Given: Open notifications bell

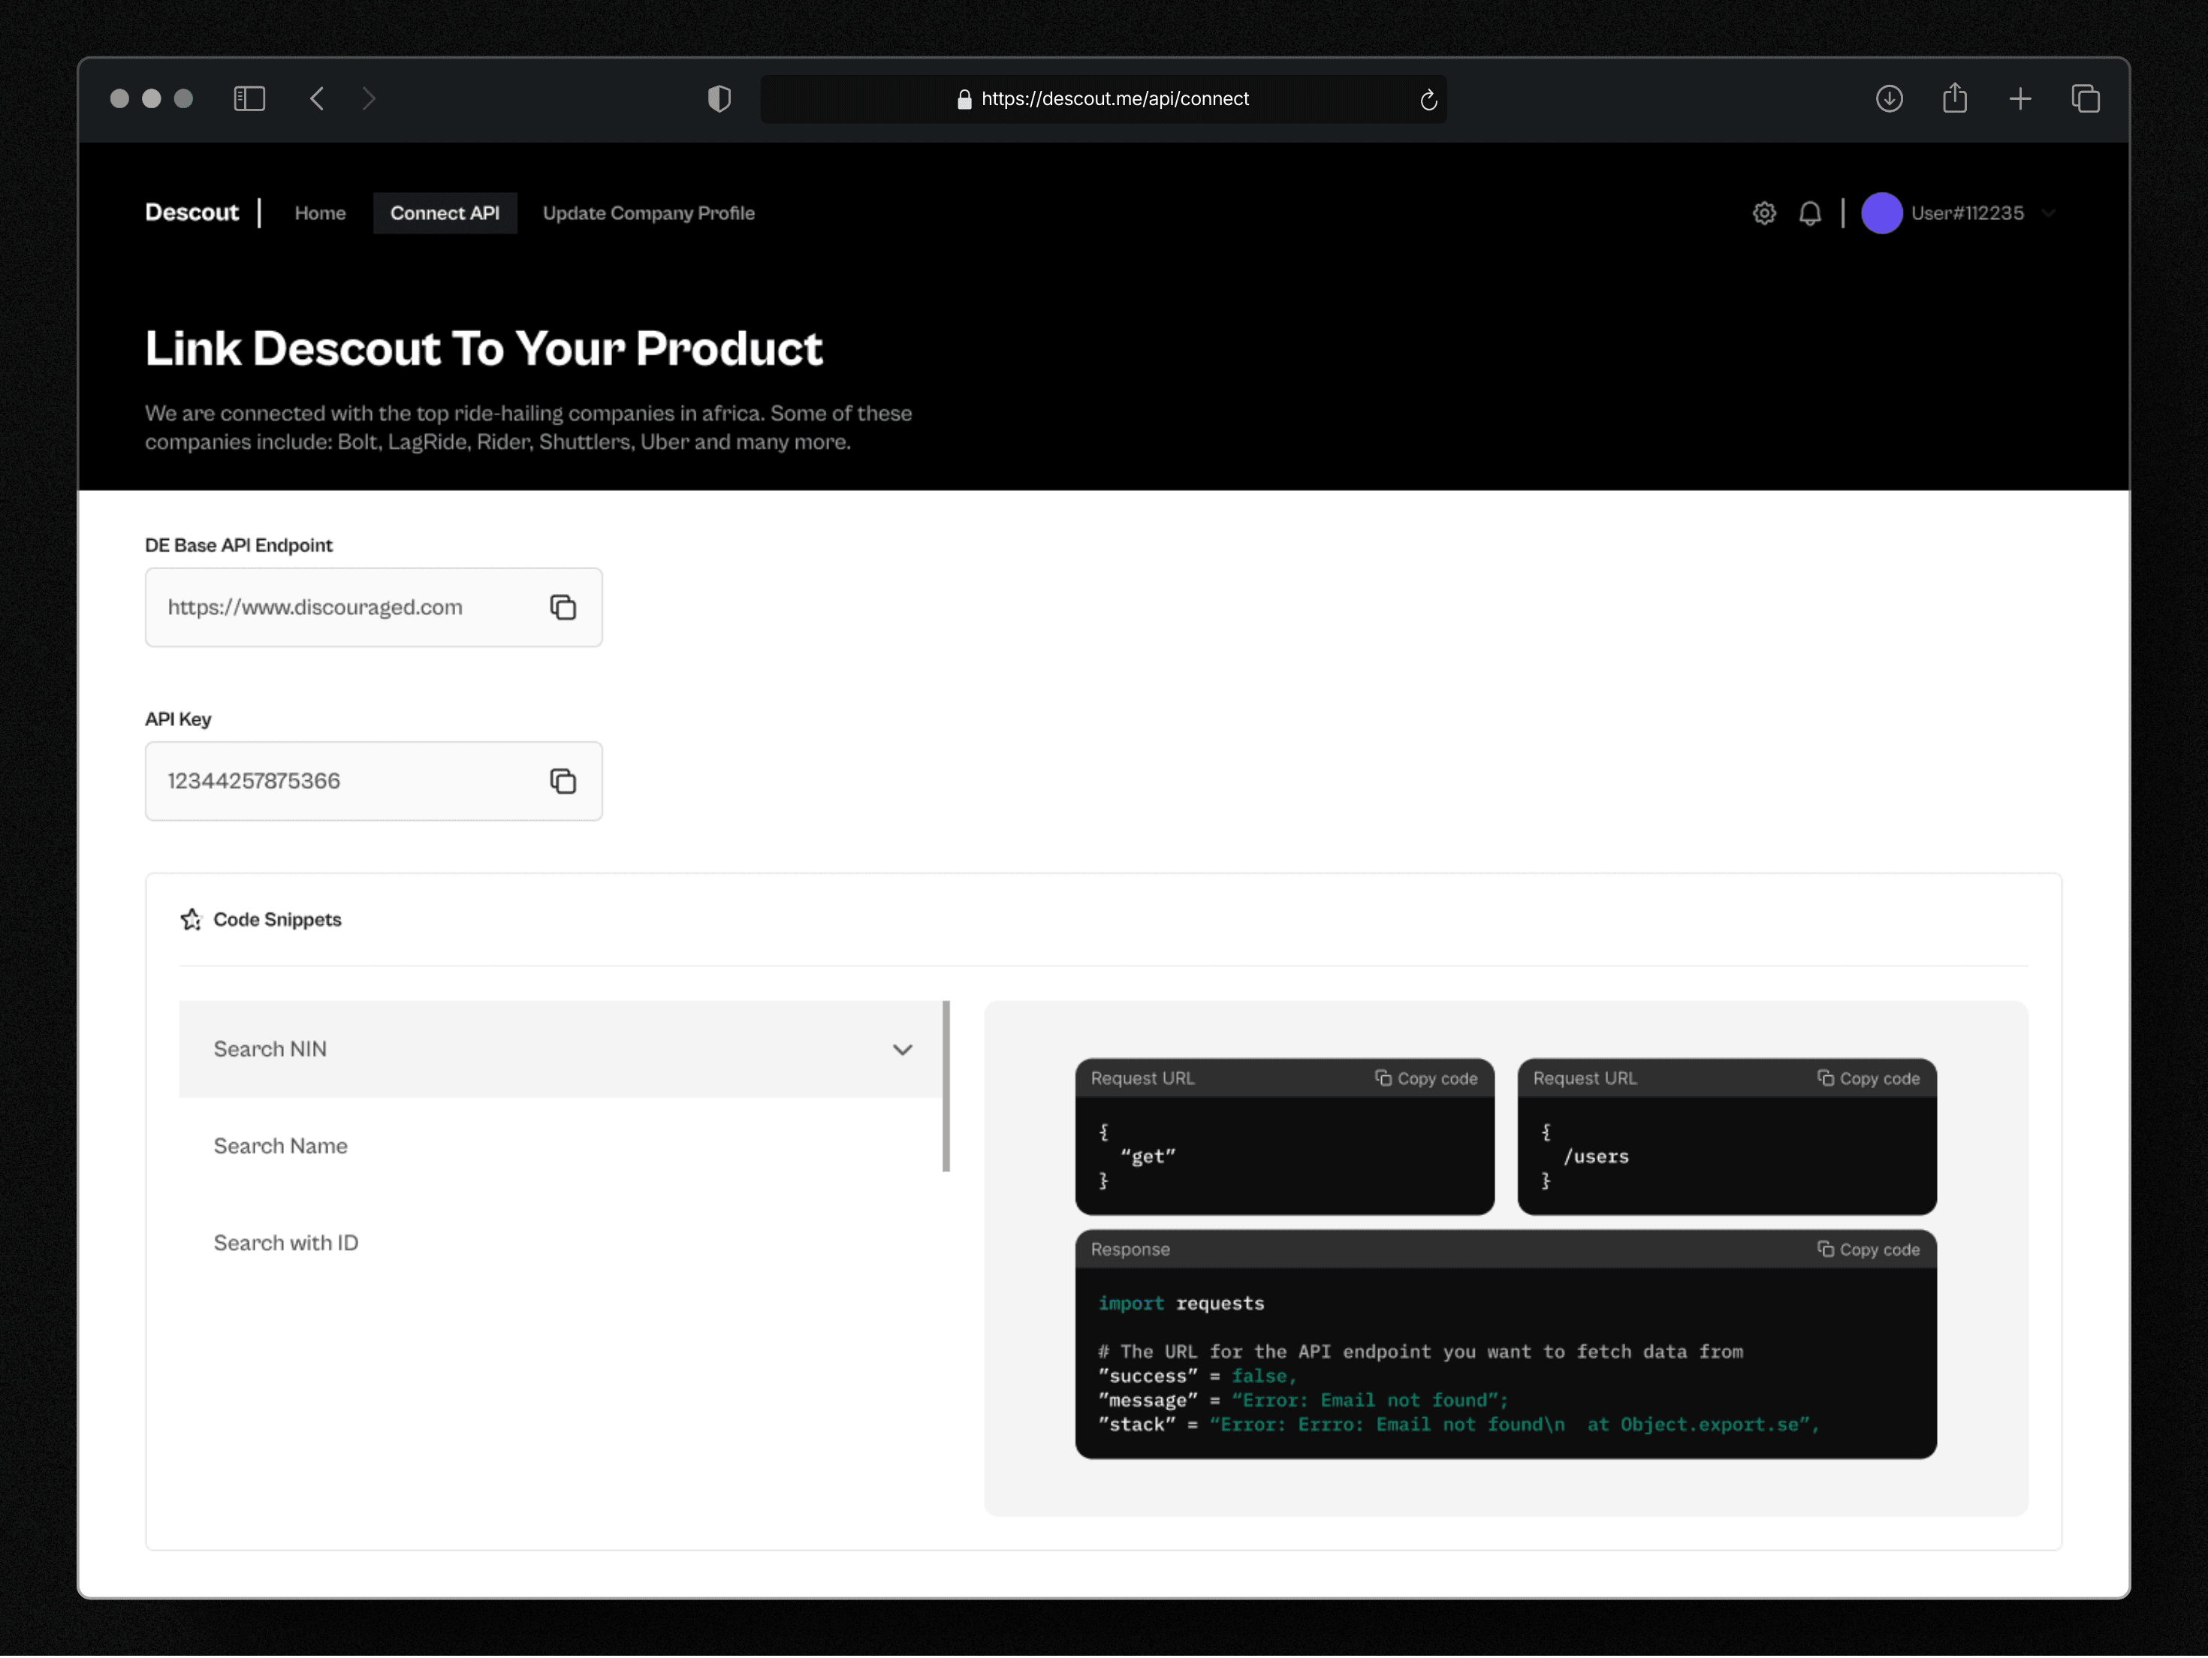Looking at the screenshot, I should 1810,213.
